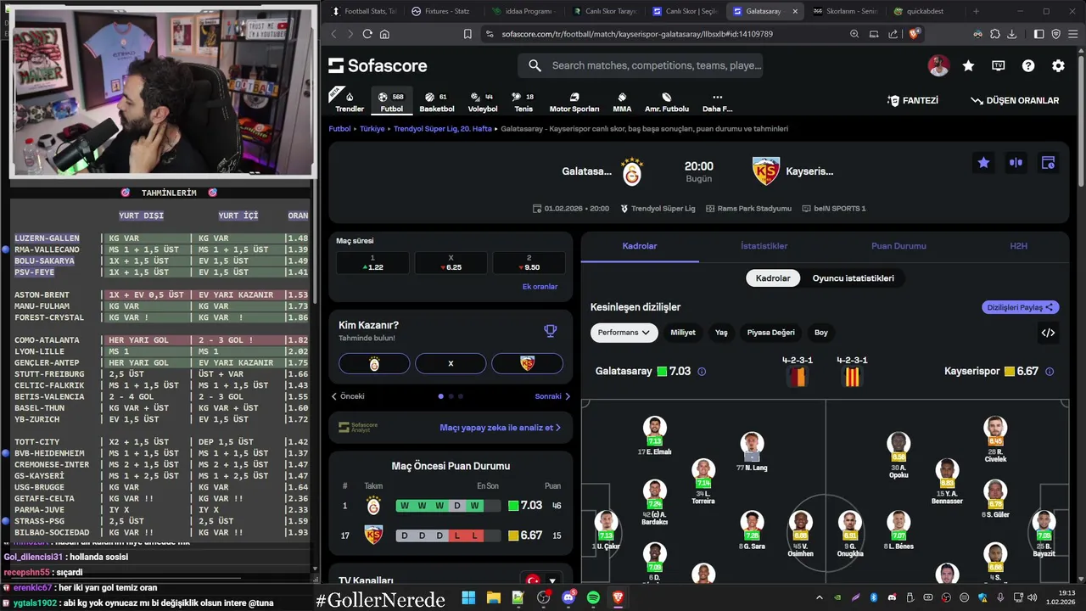
Task: Vote Kayserispor to win
Action: (527, 363)
